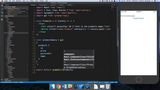Click the git branch name in status bar
This screenshot has width=160, height=90.
[6, 82]
